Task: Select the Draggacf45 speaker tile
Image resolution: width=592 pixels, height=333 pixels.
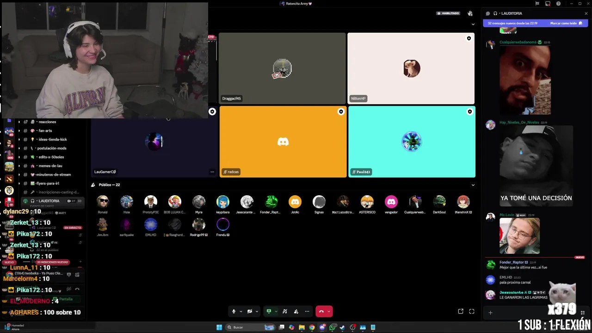Action: click(x=282, y=68)
